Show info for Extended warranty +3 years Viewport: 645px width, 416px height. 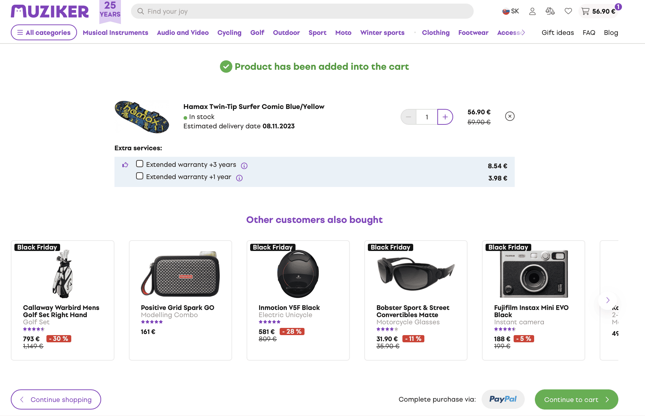tap(244, 166)
